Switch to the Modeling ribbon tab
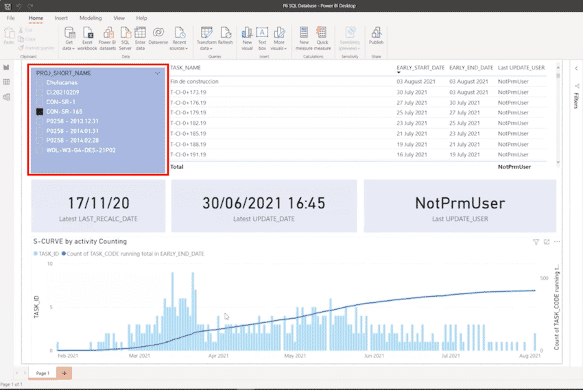Image resolution: width=583 pixels, height=390 pixels. [x=91, y=18]
